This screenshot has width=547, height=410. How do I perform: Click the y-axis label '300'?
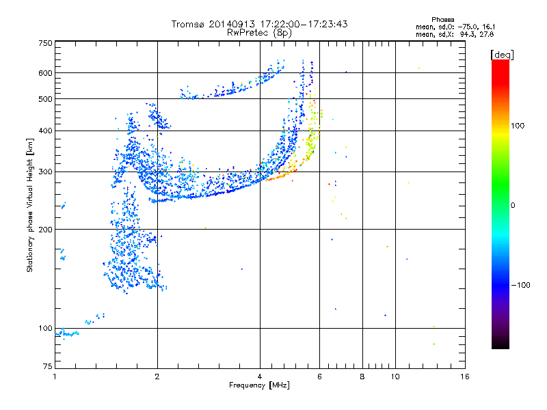pyautogui.click(x=45, y=172)
